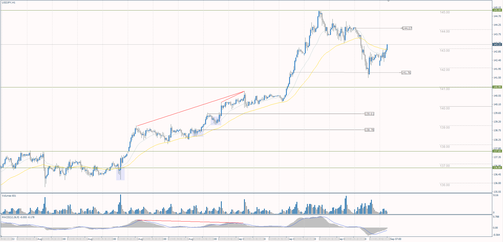Click the 2022.08.23 00:00 date marker
This screenshot has height=242, width=503.
tap(27, 239)
